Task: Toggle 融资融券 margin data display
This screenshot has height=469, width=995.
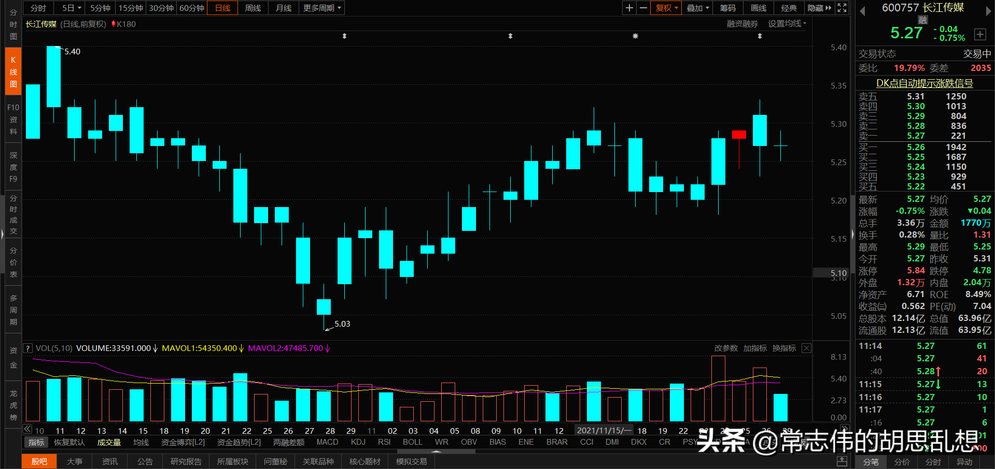Action: (741, 24)
